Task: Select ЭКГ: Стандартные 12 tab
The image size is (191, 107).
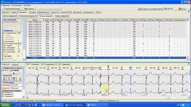Action: [48, 64]
